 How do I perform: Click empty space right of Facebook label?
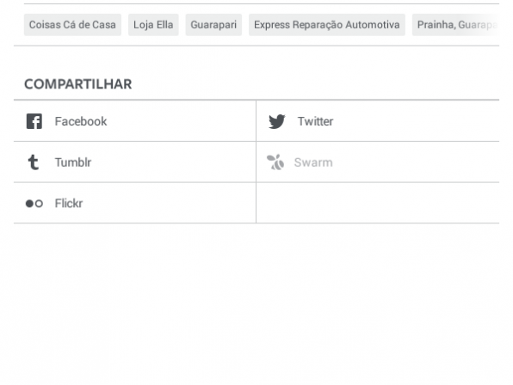[181, 121]
